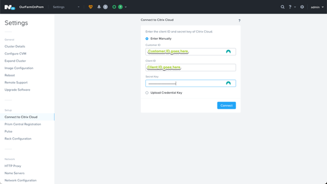Go to Rack Configuration

click(x=18, y=139)
